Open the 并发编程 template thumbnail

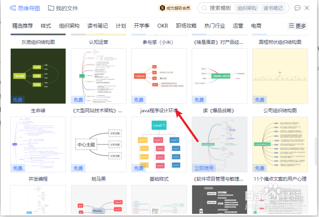38,144
